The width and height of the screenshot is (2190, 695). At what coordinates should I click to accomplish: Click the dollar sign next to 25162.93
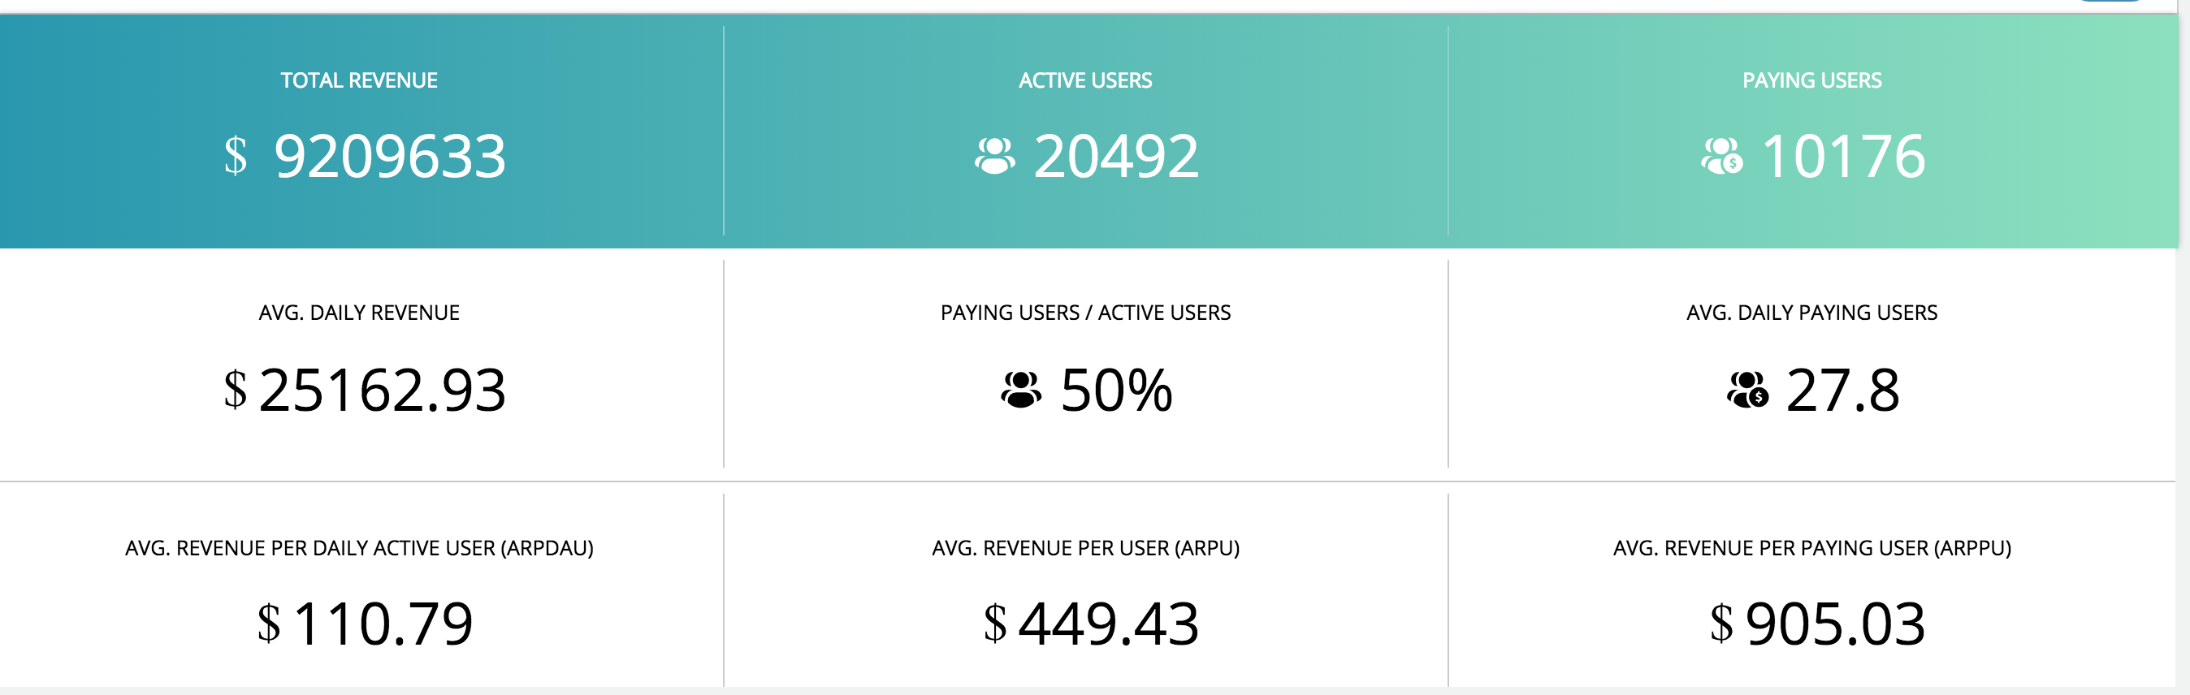click(236, 390)
